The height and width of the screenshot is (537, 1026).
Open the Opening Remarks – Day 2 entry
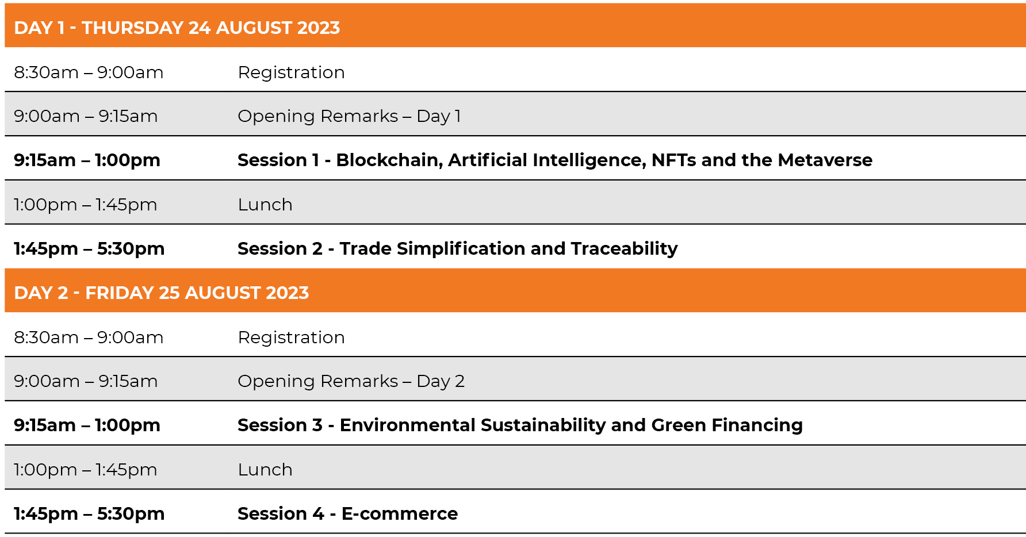pos(351,381)
